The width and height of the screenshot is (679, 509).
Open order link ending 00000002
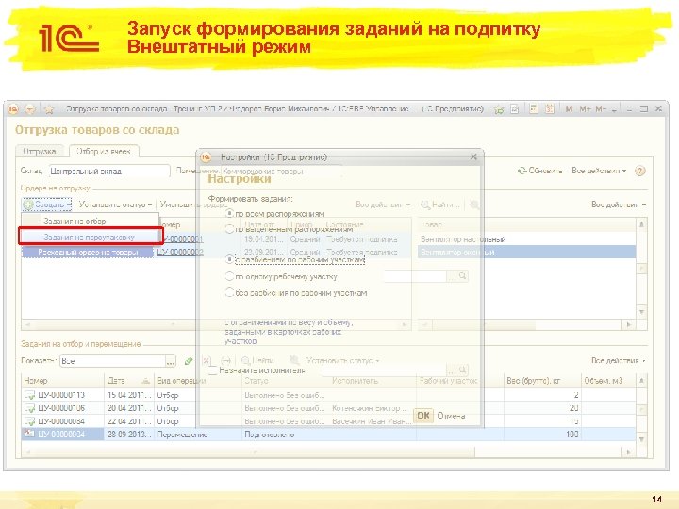click(180, 252)
